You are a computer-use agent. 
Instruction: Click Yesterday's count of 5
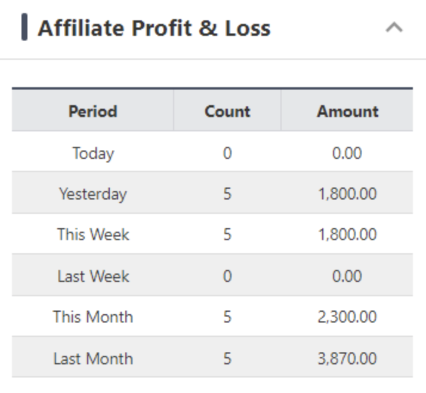pyautogui.click(x=227, y=194)
